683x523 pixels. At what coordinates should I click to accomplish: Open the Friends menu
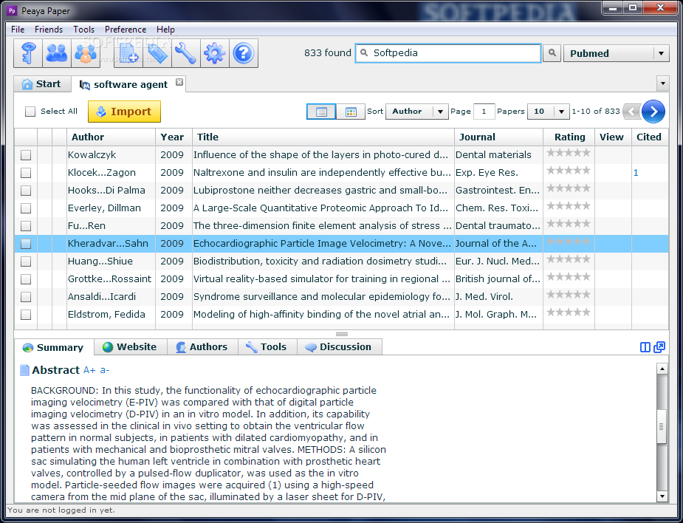(49, 30)
